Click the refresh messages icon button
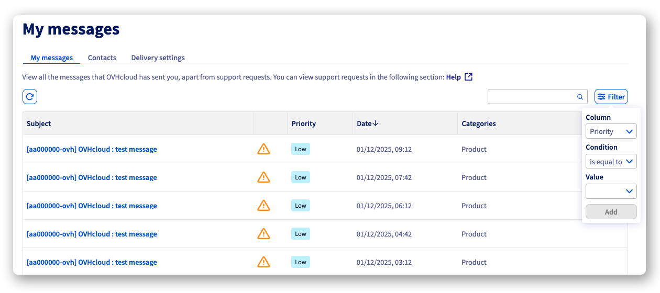The width and height of the screenshot is (660, 293). point(30,97)
